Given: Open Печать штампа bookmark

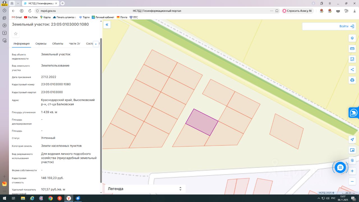Looking at the screenshot, I should [x=64, y=17].
